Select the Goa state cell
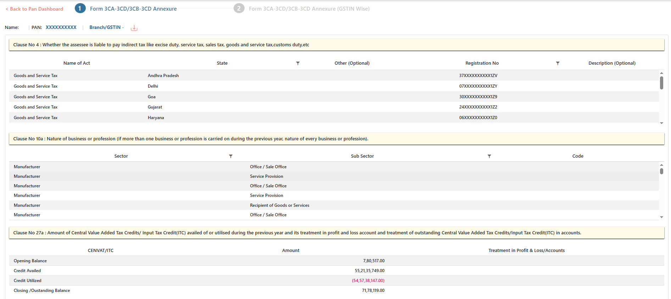The height and width of the screenshot is (299, 671). [152, 97]
